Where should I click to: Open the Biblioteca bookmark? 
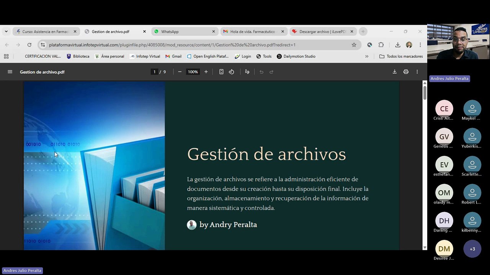pyautogui.click(x=78, y=56)
